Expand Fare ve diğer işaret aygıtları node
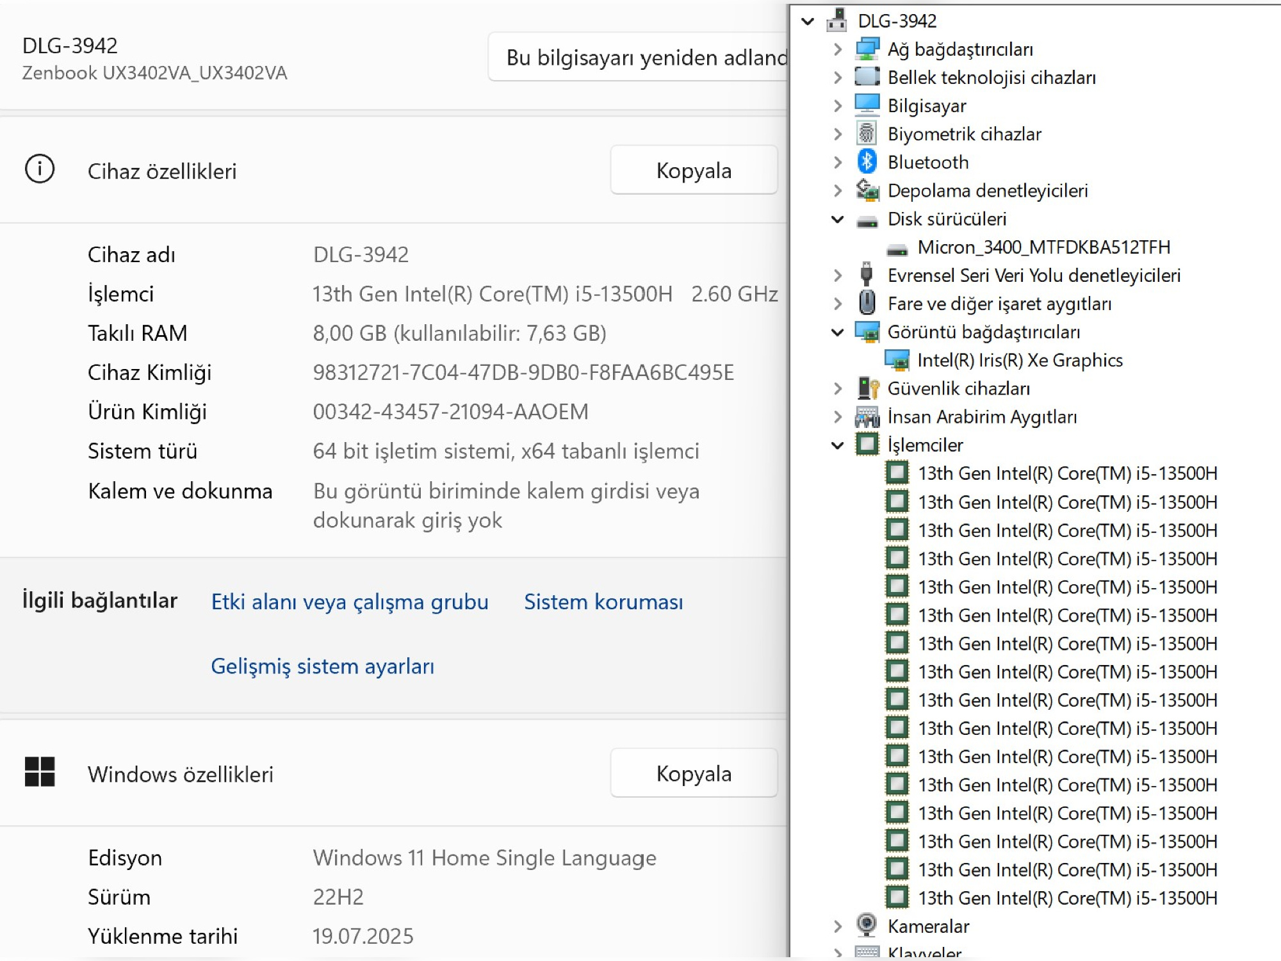The width and height of the screenshot is (1281, 961). [x=838, y=304]
